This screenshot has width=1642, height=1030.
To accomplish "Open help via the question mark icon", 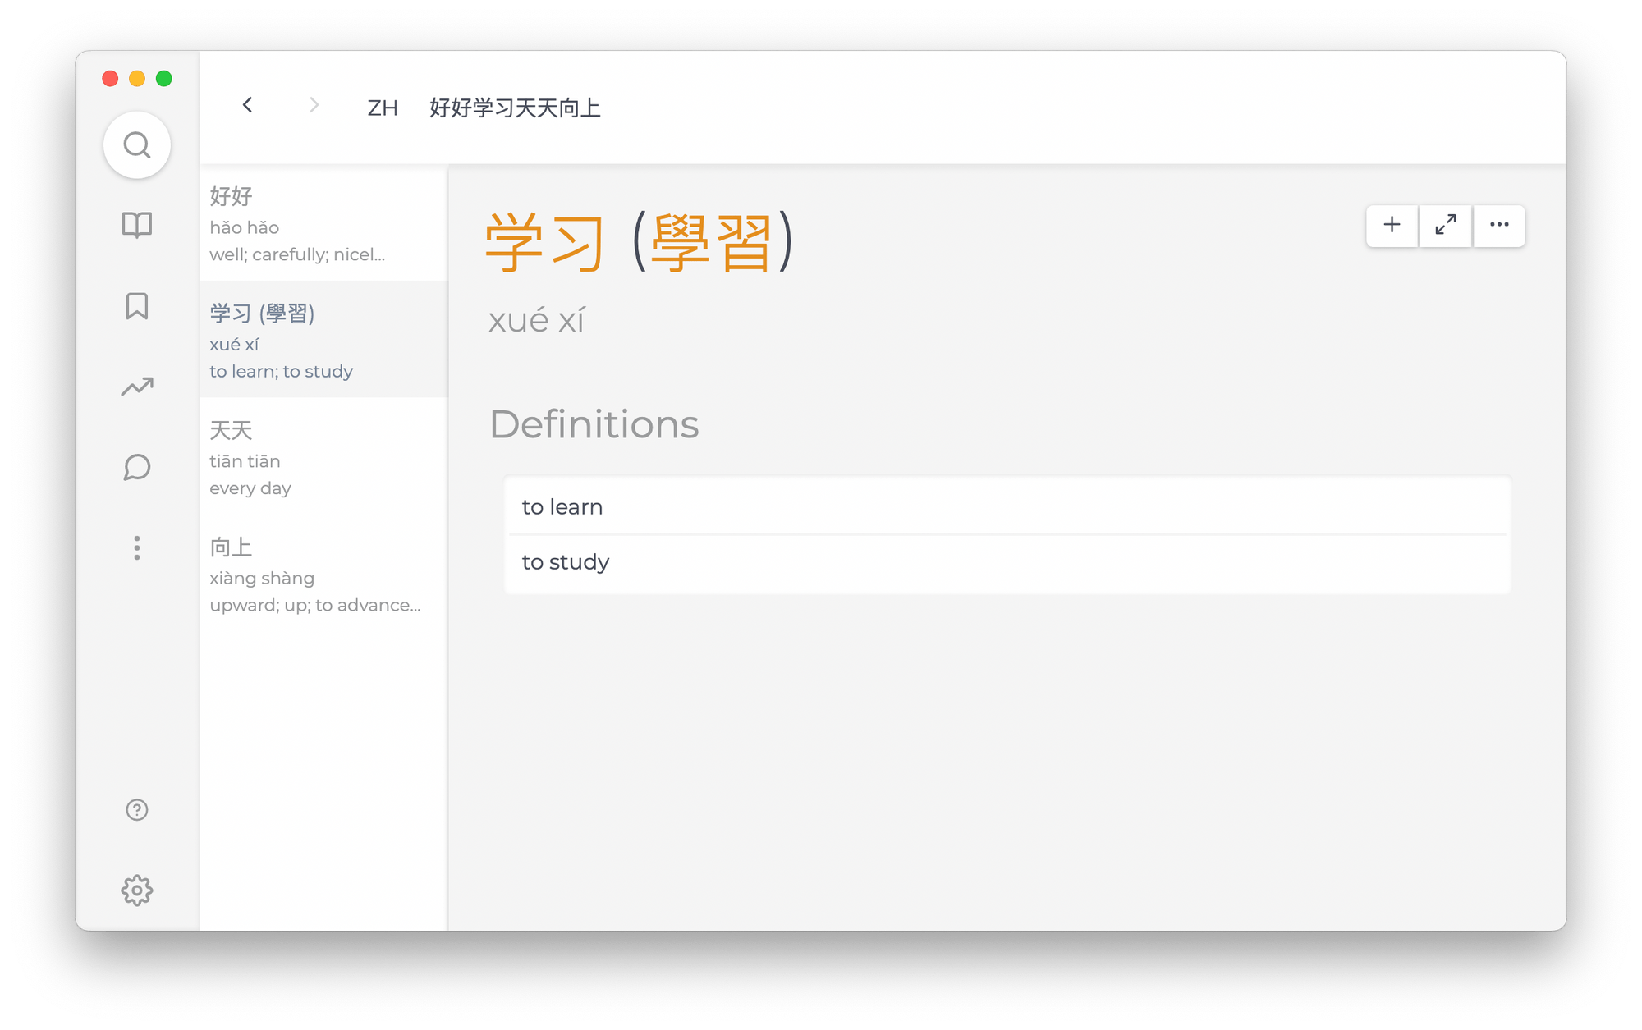I will tap(136, 810).
